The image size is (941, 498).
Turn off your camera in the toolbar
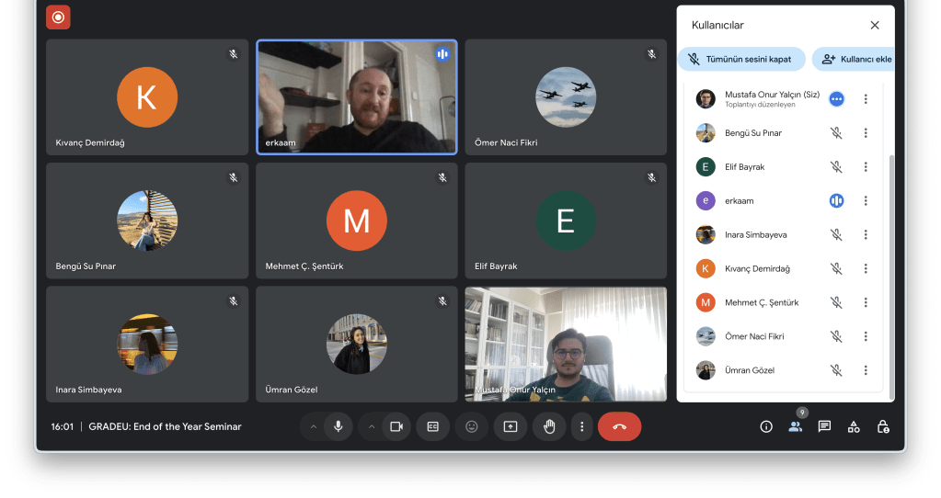[396, 426]
